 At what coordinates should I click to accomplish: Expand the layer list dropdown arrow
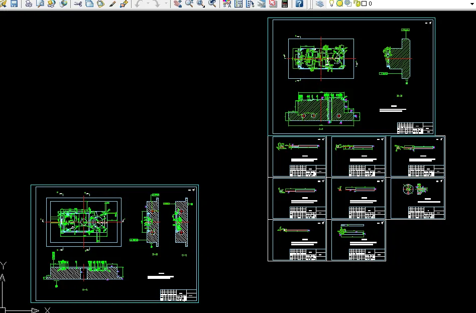pyautogui.click(x=472, y=4)
